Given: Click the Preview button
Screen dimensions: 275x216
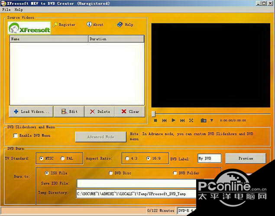Looking at the screenshot, I should point(246,159).
